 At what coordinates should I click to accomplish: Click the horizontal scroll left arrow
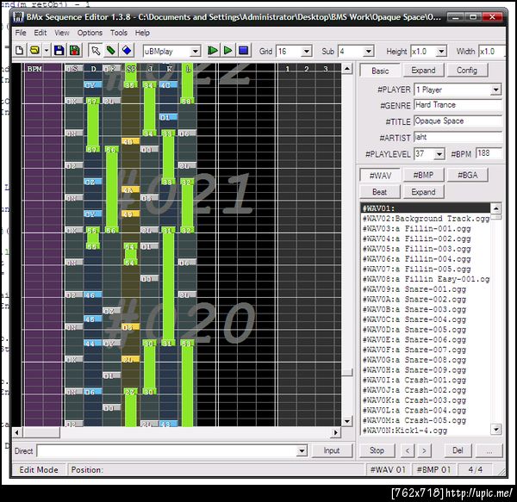click(x=17, y=432)
